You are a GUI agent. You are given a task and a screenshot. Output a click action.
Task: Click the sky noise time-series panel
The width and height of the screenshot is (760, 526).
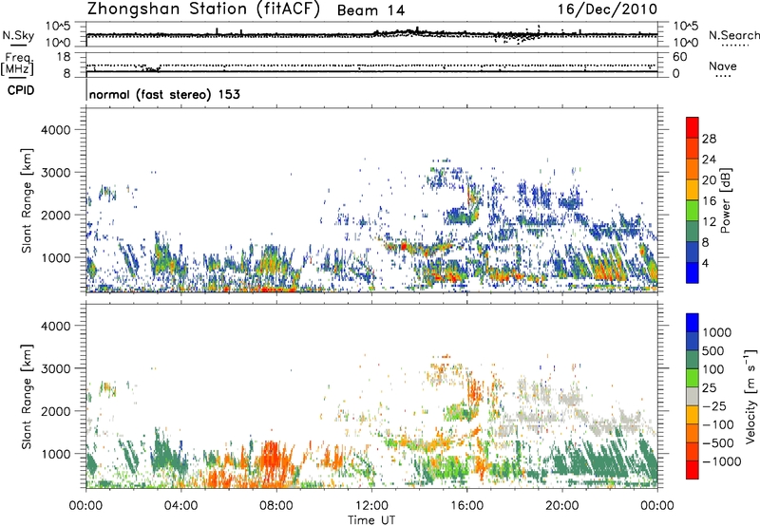tap(371, 34)
